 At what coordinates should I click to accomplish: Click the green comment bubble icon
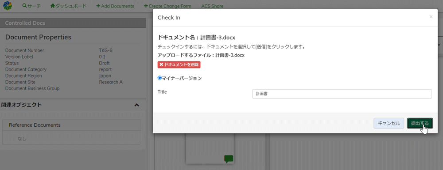pos(229,159)
